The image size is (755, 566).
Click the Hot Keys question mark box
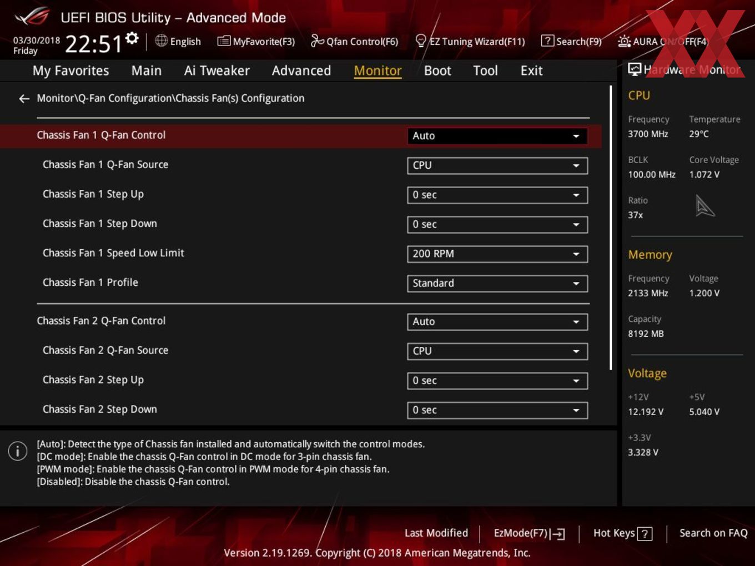645,534
